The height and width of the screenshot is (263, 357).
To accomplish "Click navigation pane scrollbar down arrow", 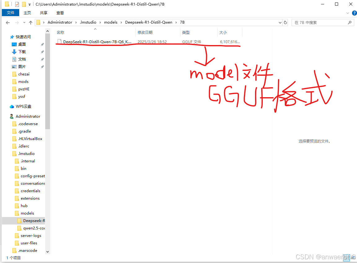I will [47, 252].
